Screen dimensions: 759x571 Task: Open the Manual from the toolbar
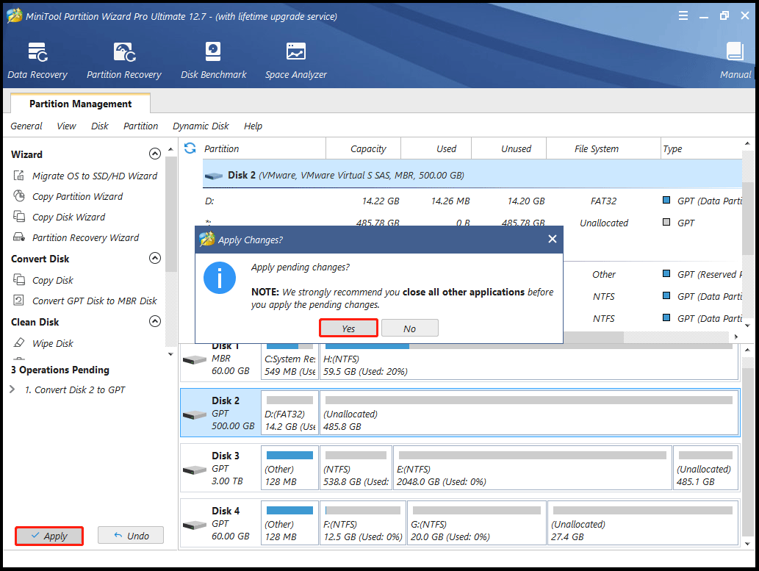click(735, 60)
